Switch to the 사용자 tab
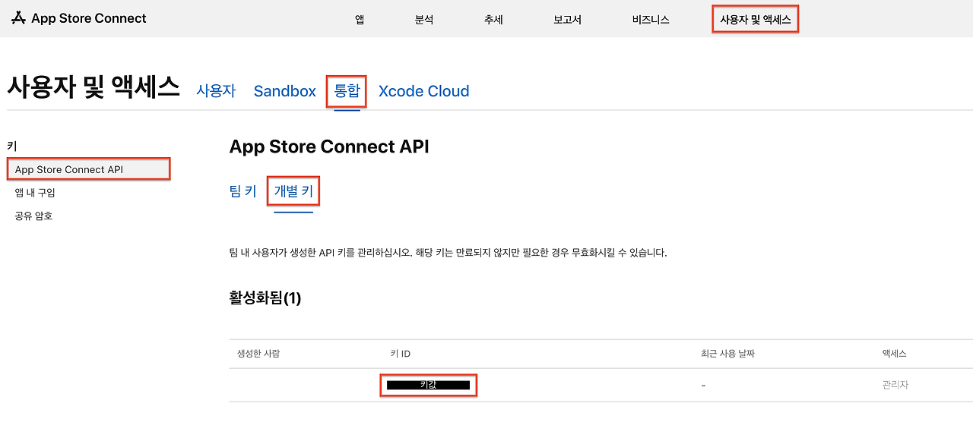 [x=216, y=91]
